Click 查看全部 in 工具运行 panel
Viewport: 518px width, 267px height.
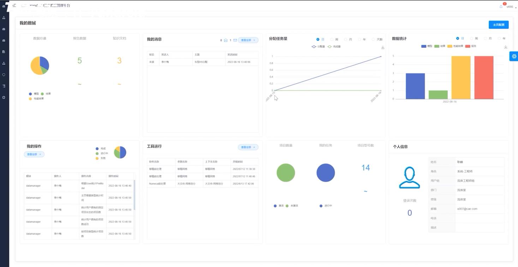pyautogui.click(x=248, y=147)
